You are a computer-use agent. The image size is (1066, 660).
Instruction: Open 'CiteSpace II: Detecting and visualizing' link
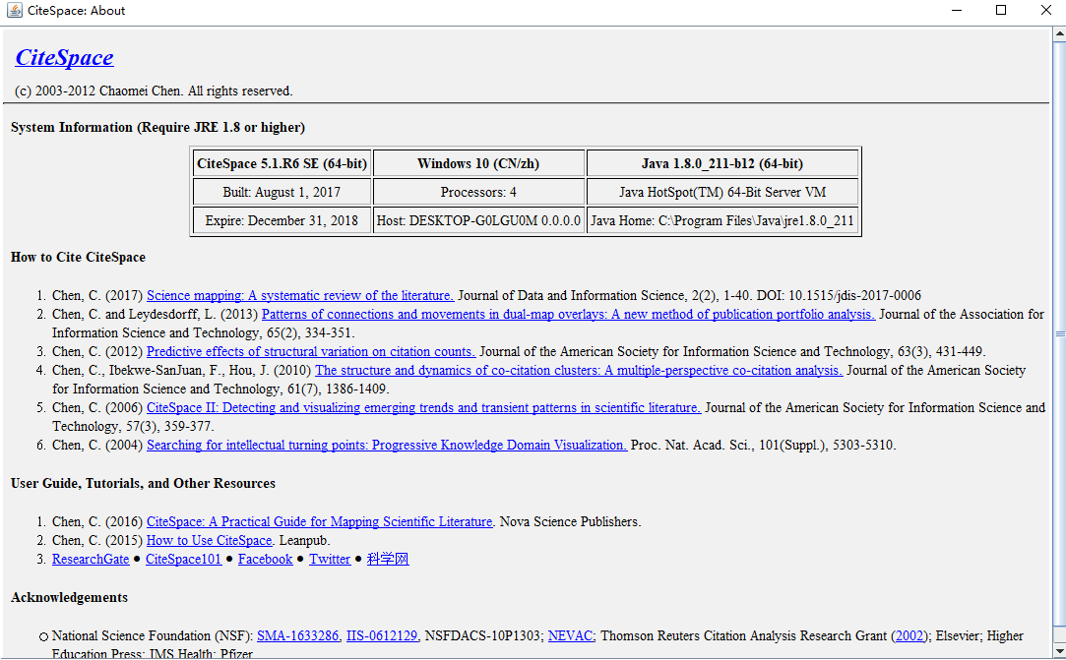click(x=423, y=408)
